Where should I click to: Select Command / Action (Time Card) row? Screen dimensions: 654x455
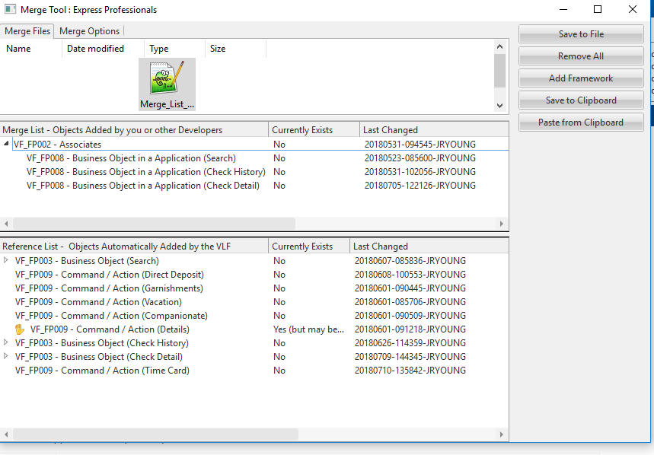(x=102, y=371)
